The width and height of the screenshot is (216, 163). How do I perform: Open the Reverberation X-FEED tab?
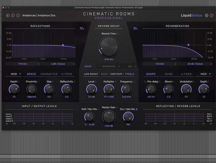[186, 74]
